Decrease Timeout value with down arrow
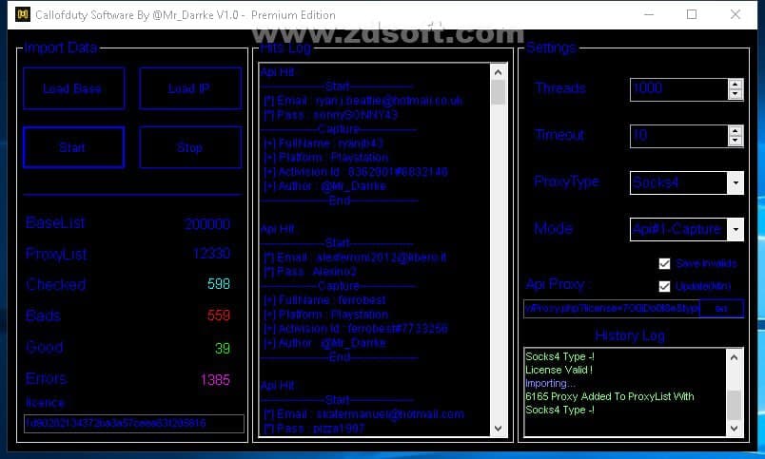Screen dimensions: 765x459 tap(736, 141)
